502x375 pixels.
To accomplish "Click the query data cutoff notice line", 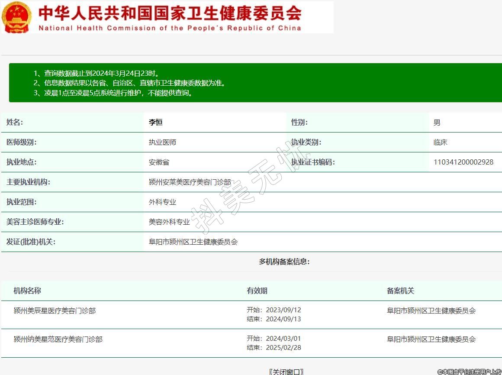I will tap(99, 73).
